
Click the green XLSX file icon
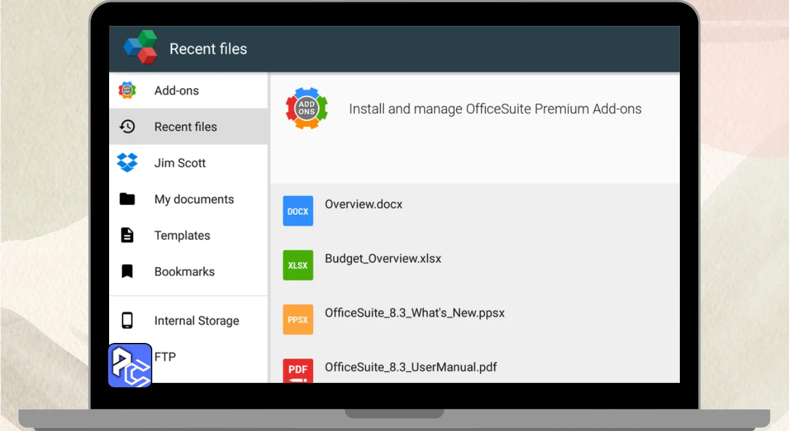[298, 265]
